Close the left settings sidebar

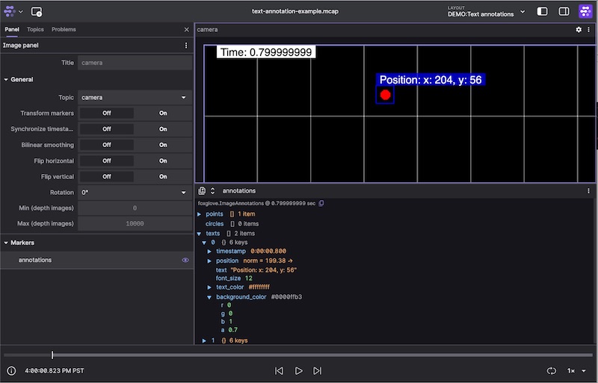[186, 30]
